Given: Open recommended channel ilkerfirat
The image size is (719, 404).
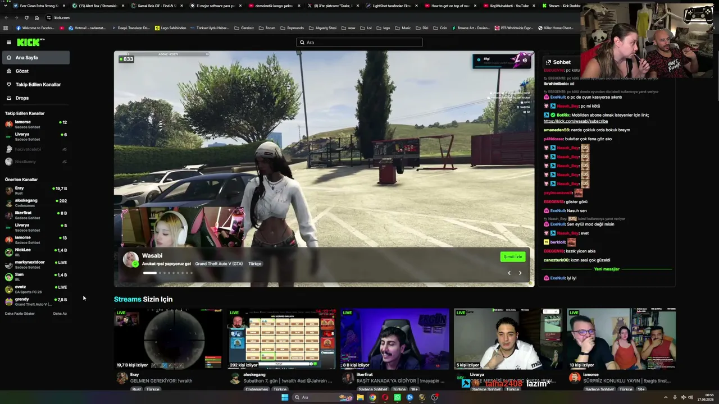Looking at the screenshot, I should (36, 215).
